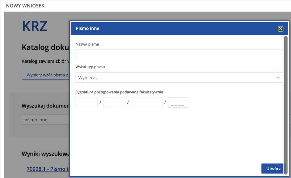Click the search field containing pismo inne
This screenshot has height=178, width=291.
(45, 120)
